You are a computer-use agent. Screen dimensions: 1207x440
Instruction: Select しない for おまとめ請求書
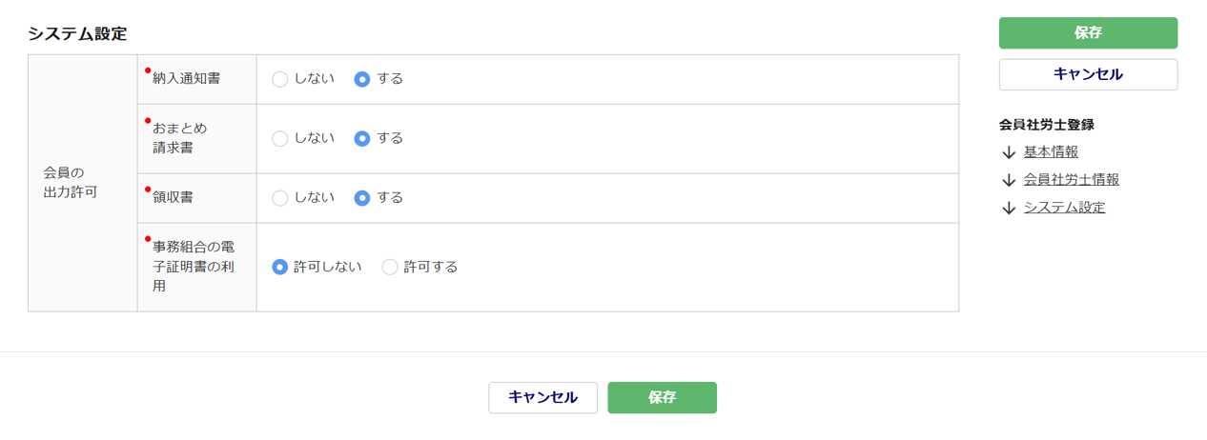(x=280, y=139)
